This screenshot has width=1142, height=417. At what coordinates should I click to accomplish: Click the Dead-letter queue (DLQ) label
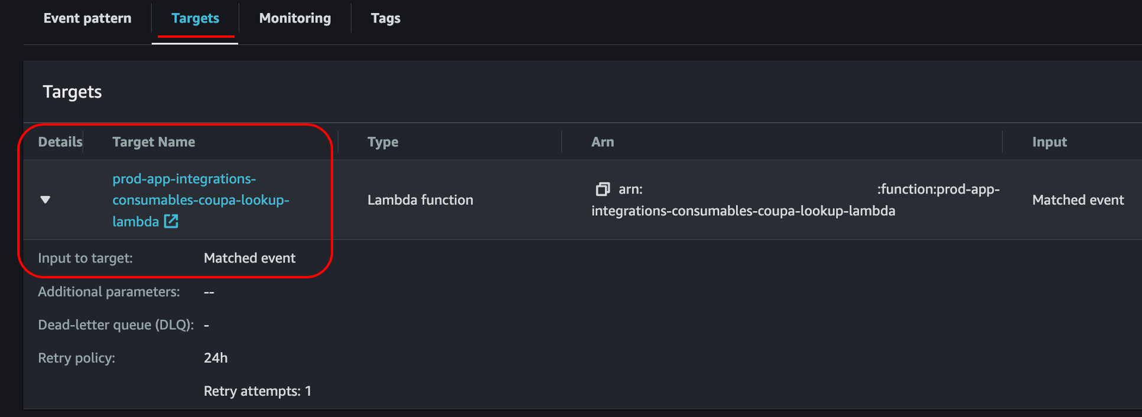coord(116,325)
